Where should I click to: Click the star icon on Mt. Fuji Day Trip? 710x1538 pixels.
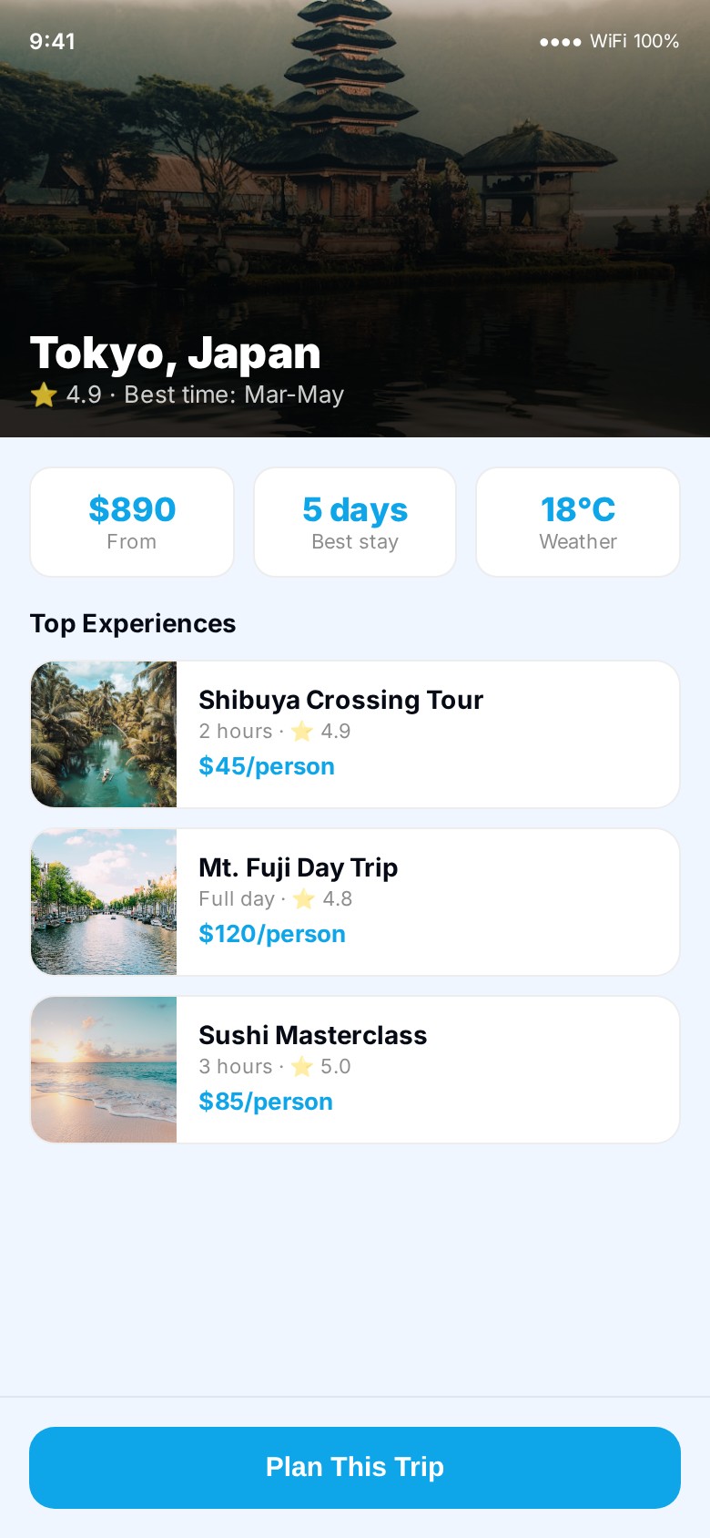pos(304,899)
